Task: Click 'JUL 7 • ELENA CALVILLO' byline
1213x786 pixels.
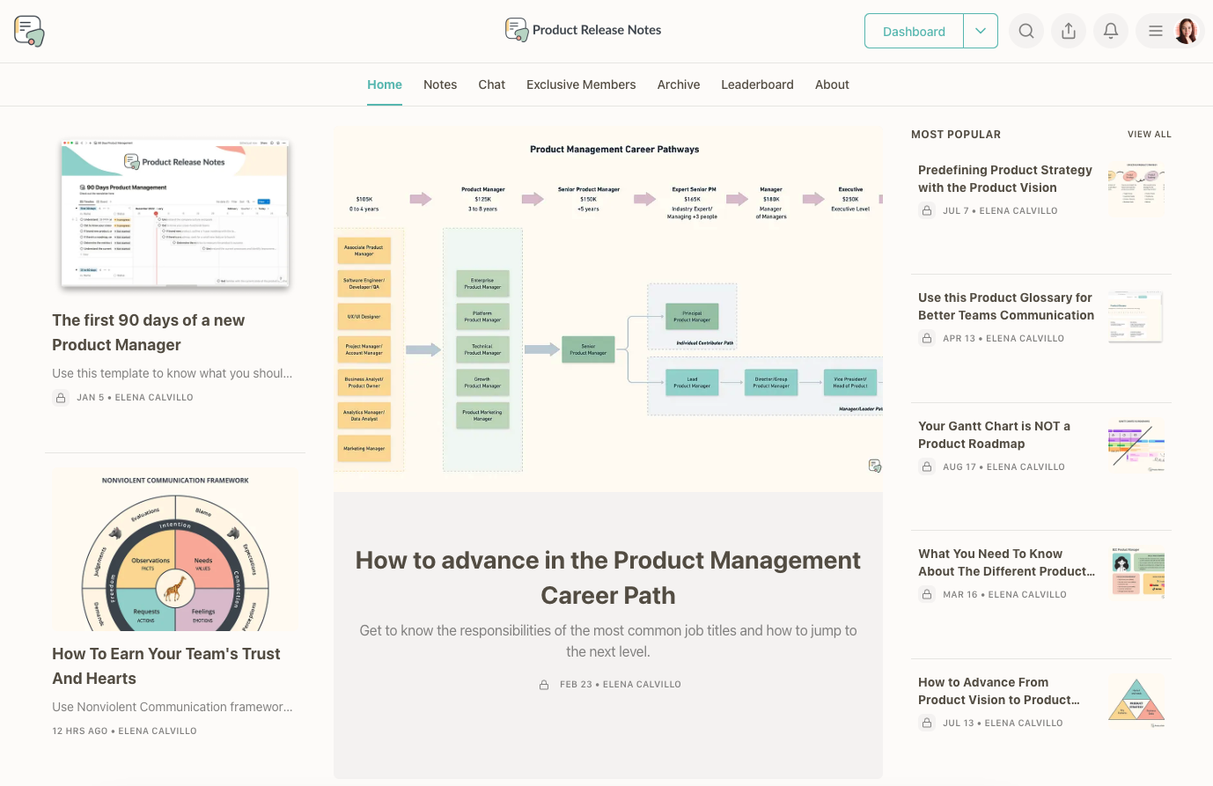Action: click(1000, 211)
